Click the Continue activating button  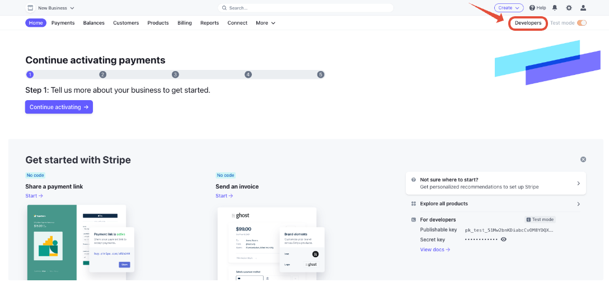59,107
